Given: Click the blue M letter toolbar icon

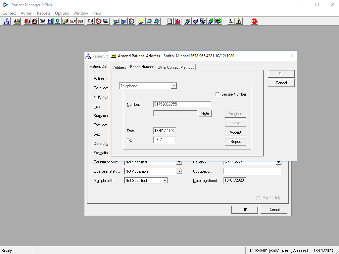Looking at the screenshot, I should (x=50, y=21).
